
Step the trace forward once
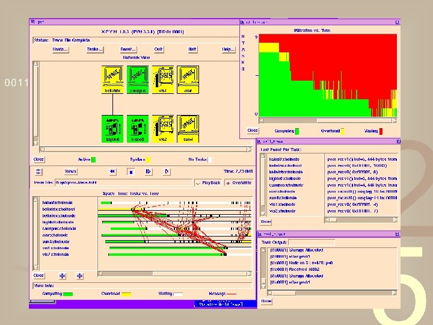click(149, 172)
